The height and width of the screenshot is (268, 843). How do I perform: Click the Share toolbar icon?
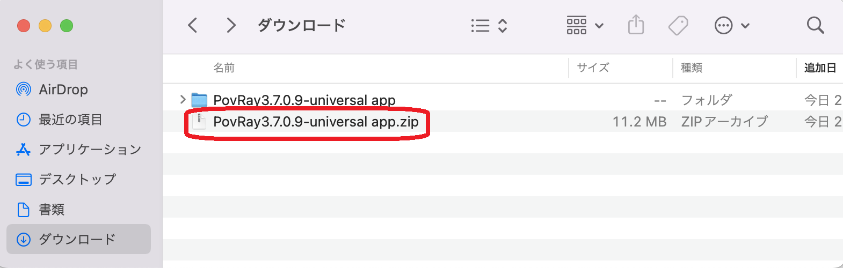pos(636,25)
